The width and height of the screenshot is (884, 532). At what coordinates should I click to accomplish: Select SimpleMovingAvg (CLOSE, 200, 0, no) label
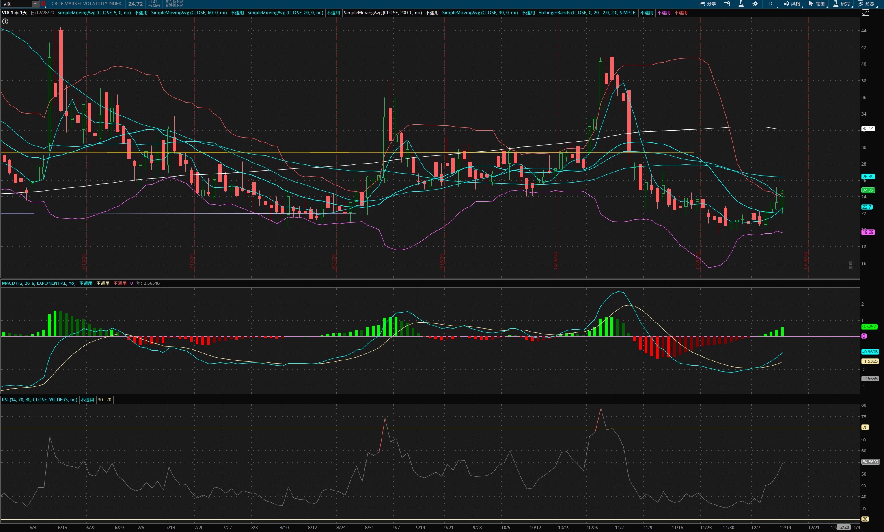[383, 13]
